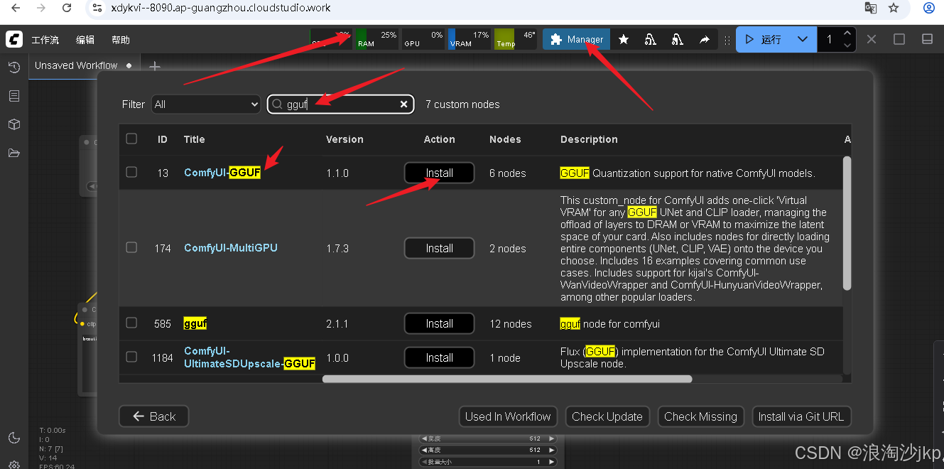Check the UltimateSDUpscale-GGUF row checkbox

tap(131, 357)
